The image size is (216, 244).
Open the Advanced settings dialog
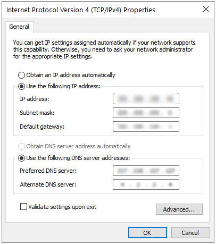tap(179, 209)
